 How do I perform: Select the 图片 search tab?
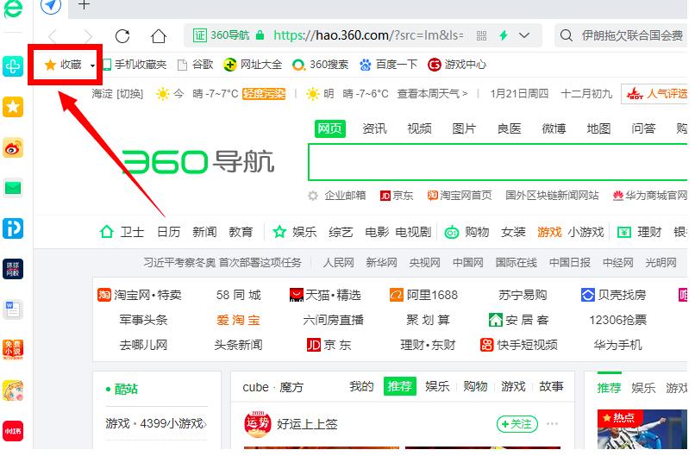tap(464, 128)
